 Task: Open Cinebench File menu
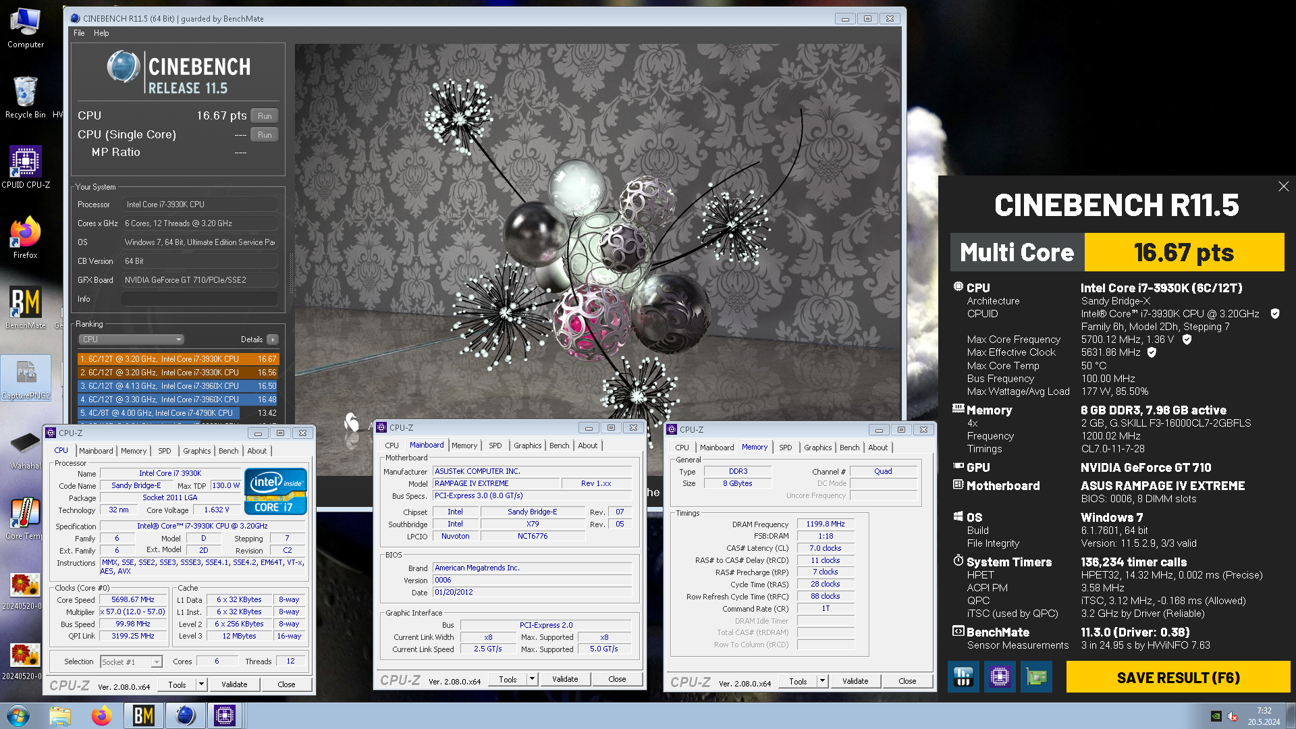79,33
